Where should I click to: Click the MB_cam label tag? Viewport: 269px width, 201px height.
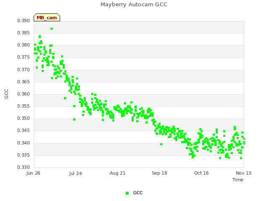tap(47, 18)
